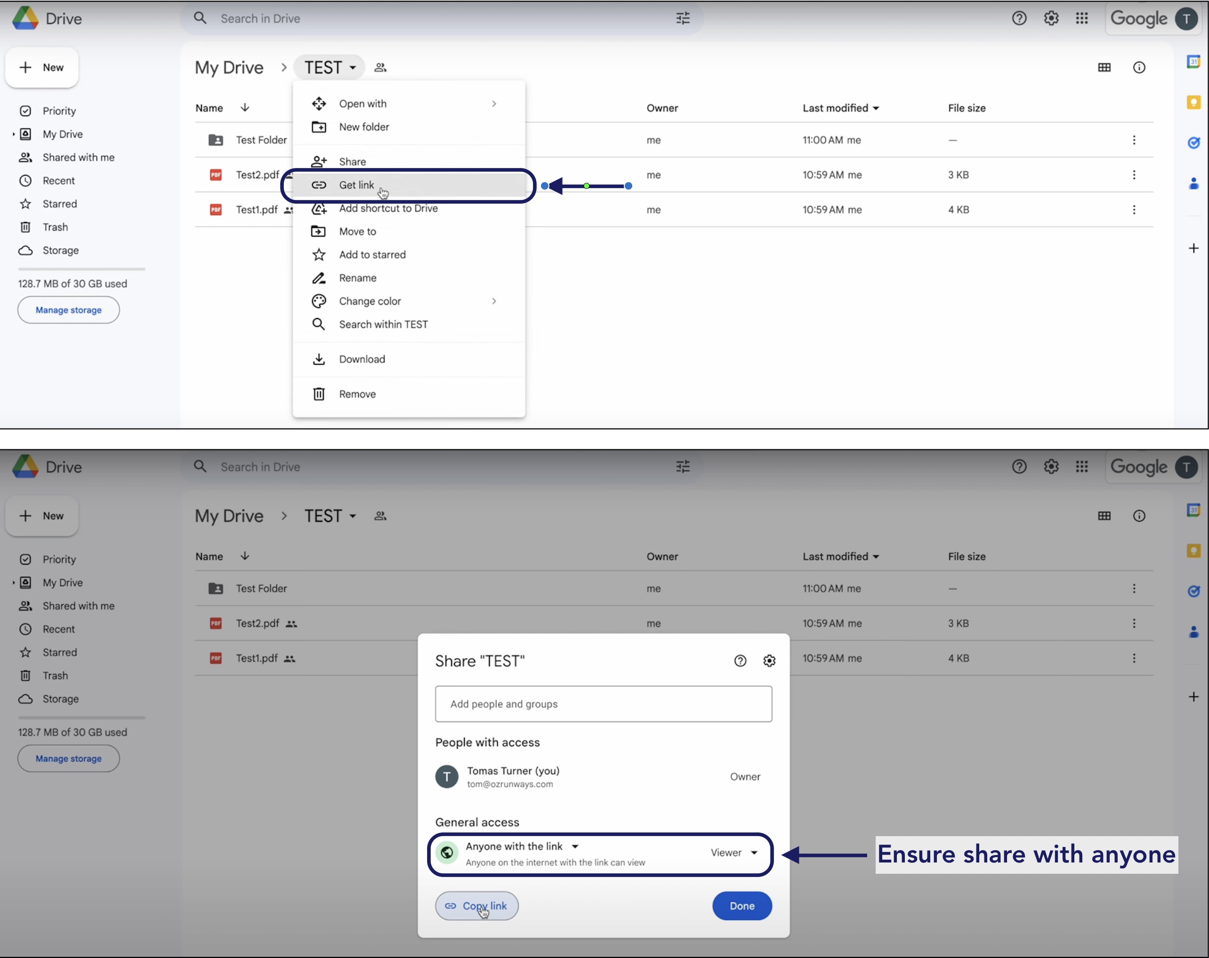Select Share in the TEST context menu
Screen dimensions: 1209x958
coord(409,161)
